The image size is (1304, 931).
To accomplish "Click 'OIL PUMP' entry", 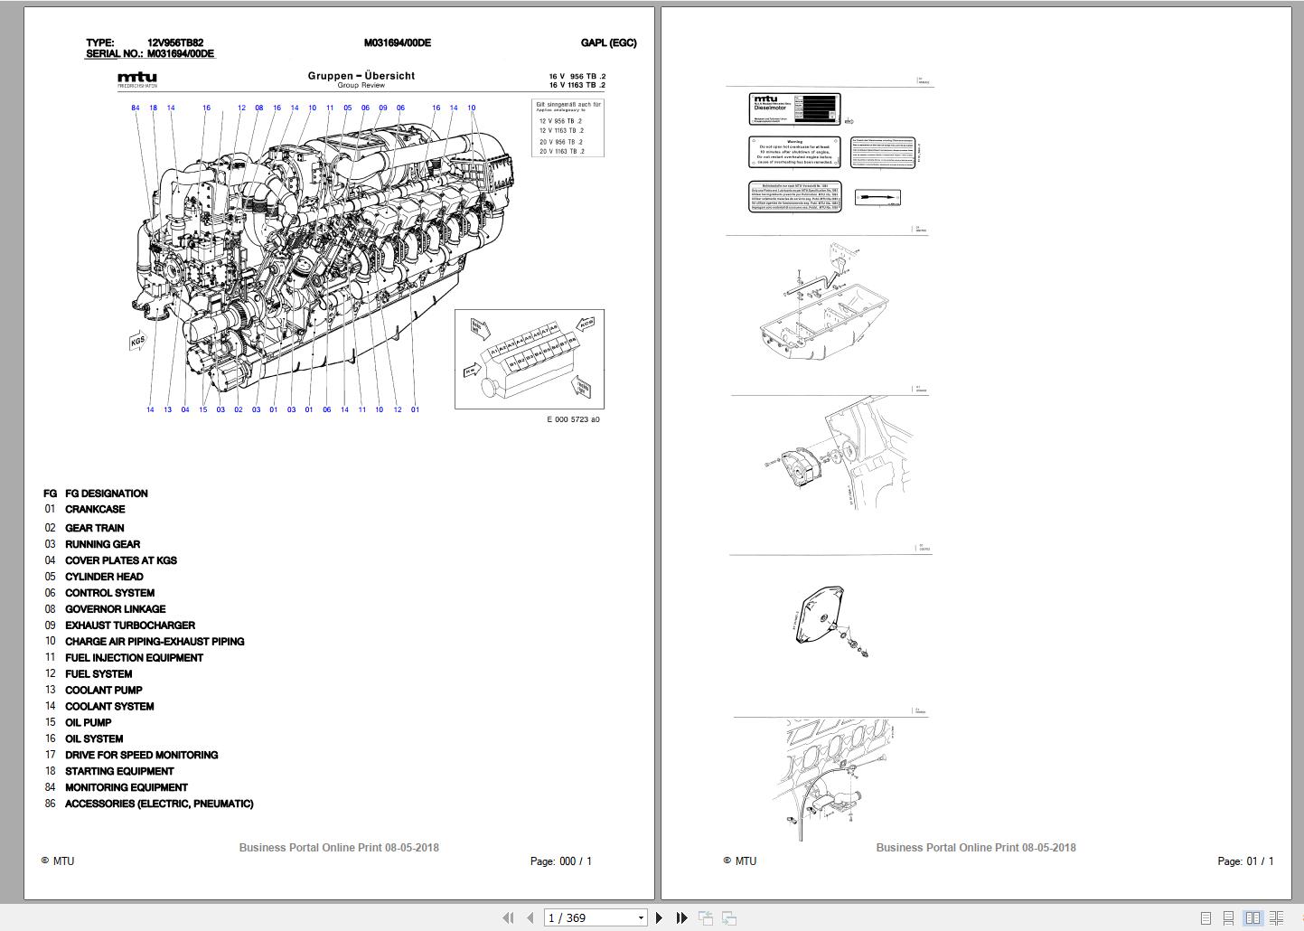I will click(89, 723).
